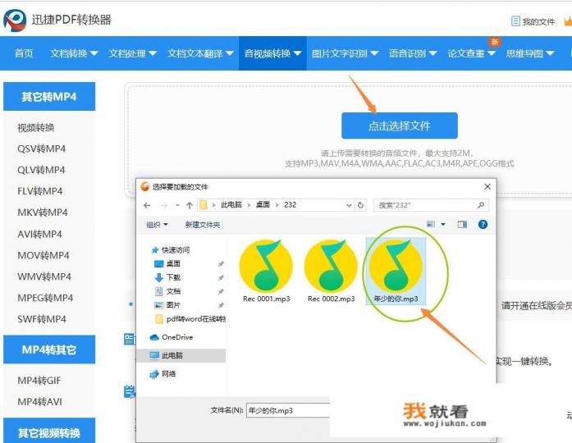Screen dimensions: 572x443
Task: Expand 音视频转换 menu
Action: 272,53
